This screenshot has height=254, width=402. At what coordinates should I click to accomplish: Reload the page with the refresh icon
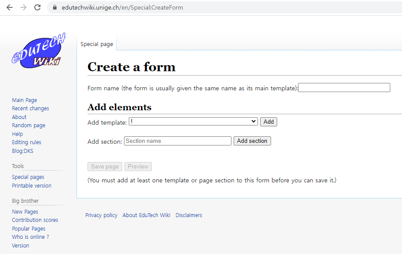[37, 7]
